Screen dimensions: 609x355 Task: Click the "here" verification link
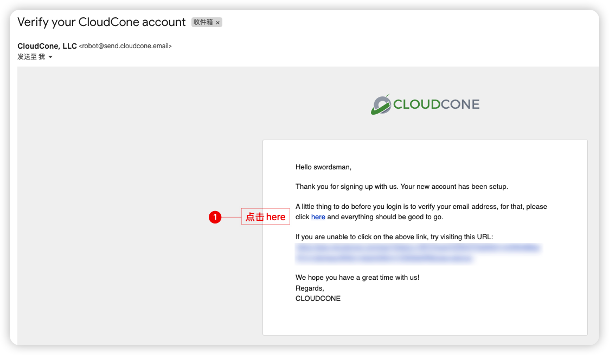click(318, 217)
